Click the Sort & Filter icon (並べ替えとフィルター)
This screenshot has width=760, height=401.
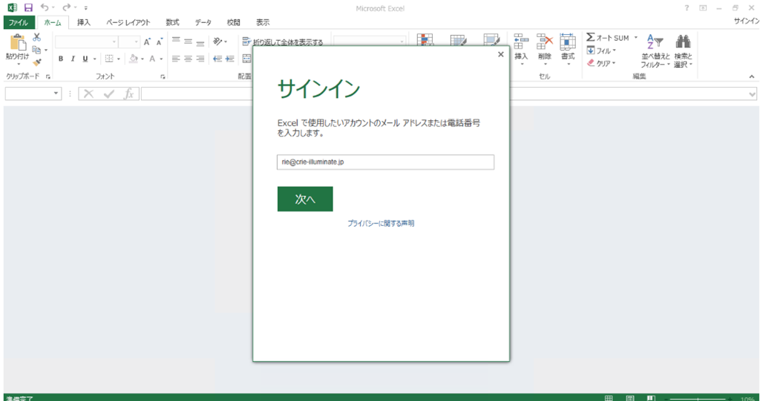[655, 42]
